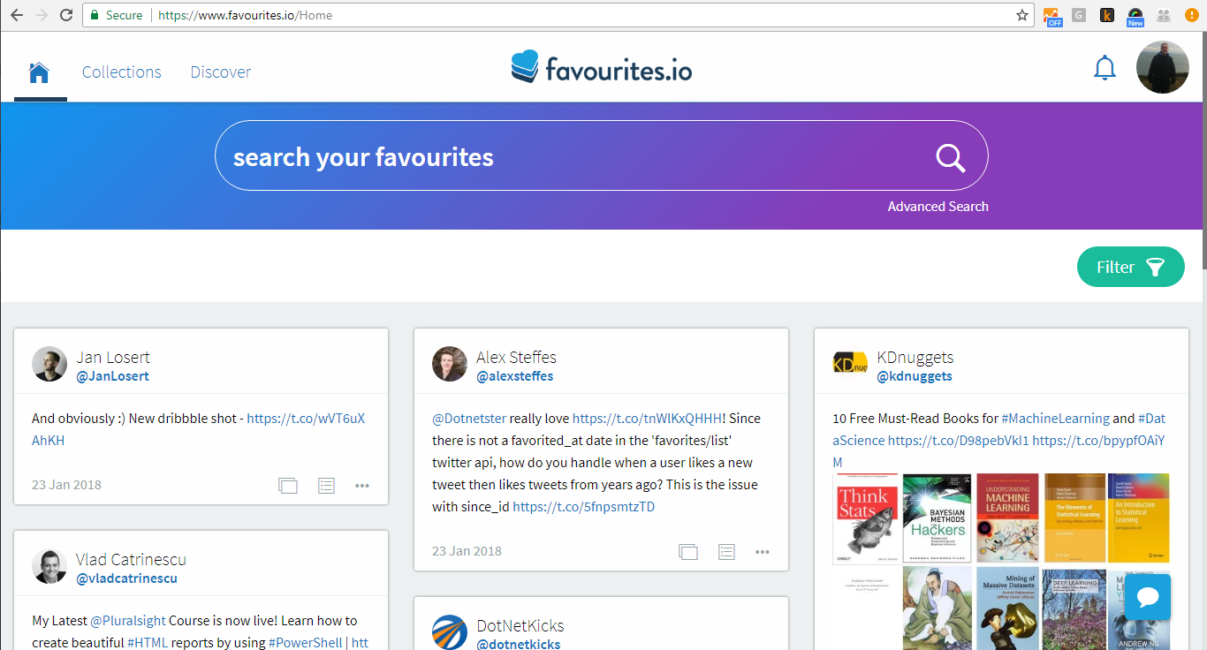Viewport: 1207px width, 650px height.
Task: Select the Home icon in the navigation bar
Action: 39,71
